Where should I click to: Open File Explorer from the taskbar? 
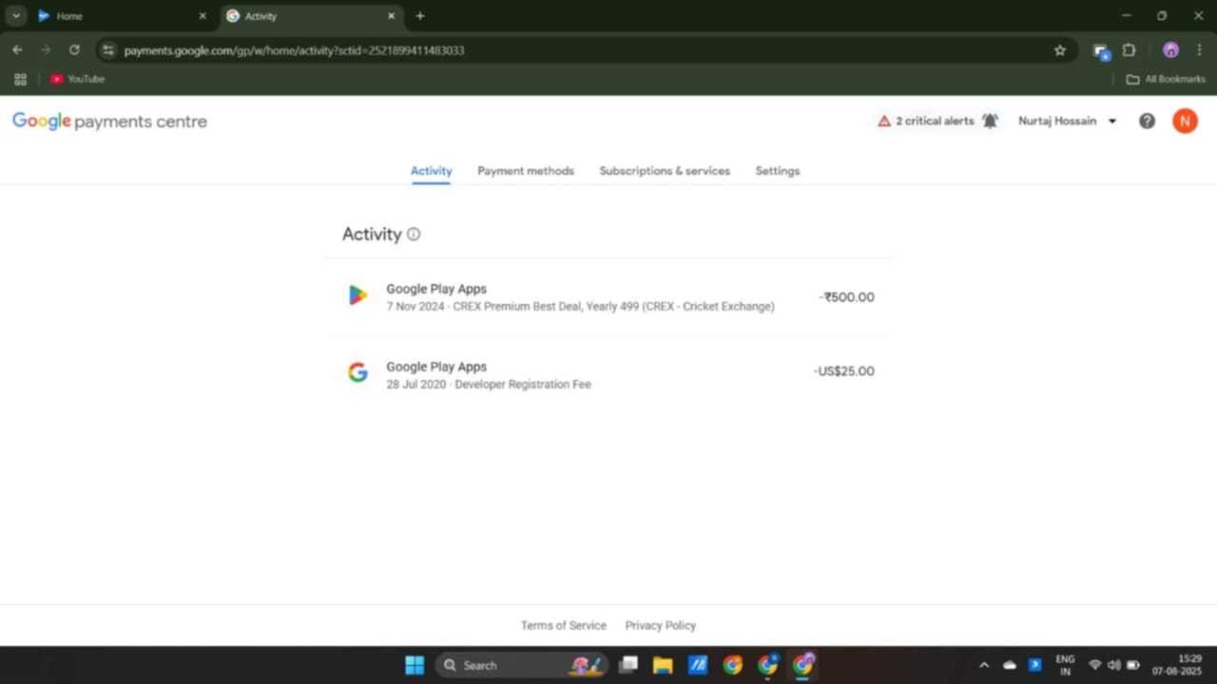point(663,665)
